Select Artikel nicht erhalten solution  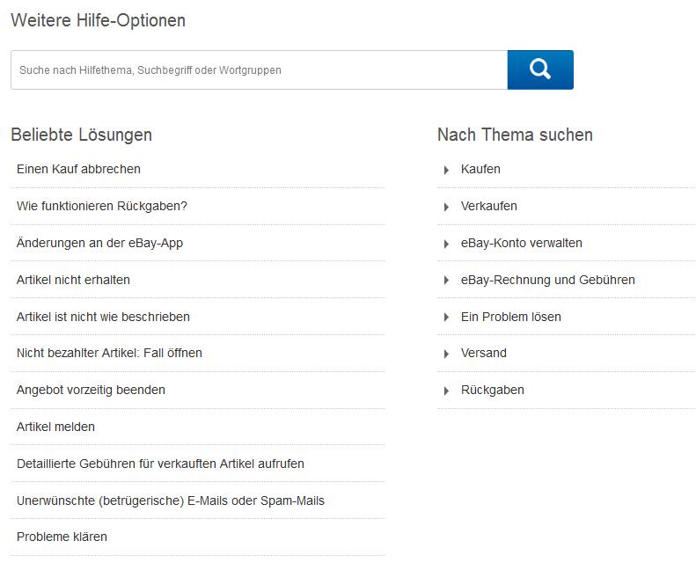click(73, 280)
